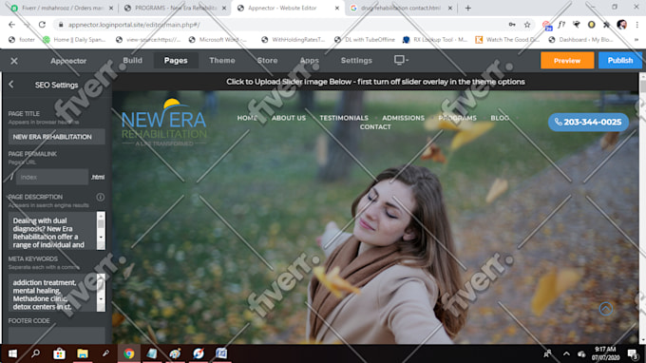Screen dimensions: 646x363
Task: Click the blue Publish button
Action: pos(619,61)
